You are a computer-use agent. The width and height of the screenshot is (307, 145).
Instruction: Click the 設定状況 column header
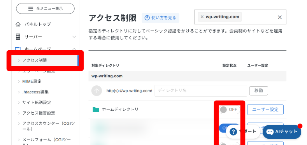point(230,65)
